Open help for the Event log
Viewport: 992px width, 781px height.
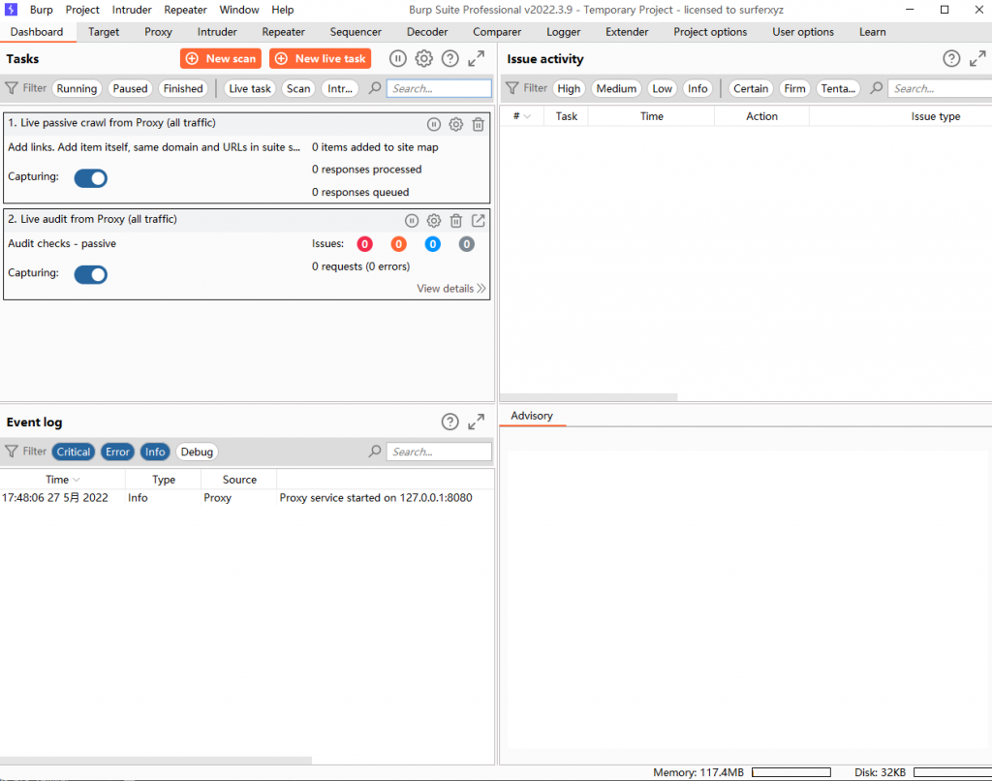449,422
